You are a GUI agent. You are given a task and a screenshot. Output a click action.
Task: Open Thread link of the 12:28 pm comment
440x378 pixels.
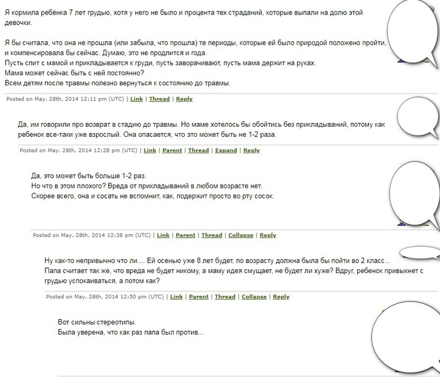(199, 151)
